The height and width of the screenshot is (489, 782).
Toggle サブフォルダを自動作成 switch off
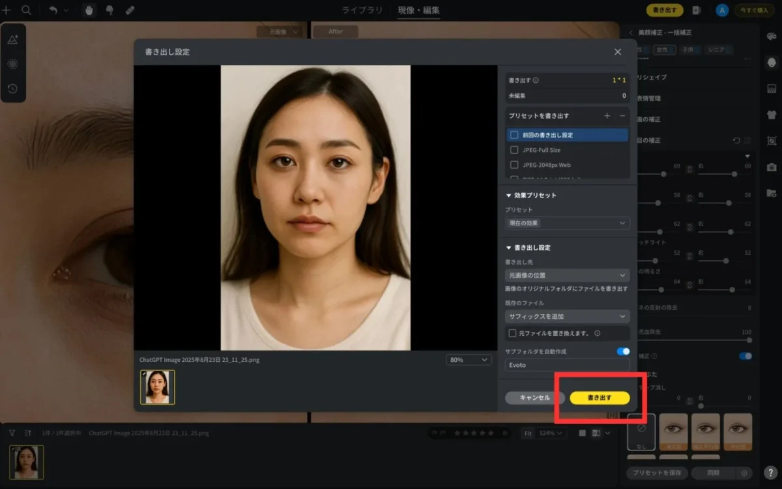tap(623, 351)
